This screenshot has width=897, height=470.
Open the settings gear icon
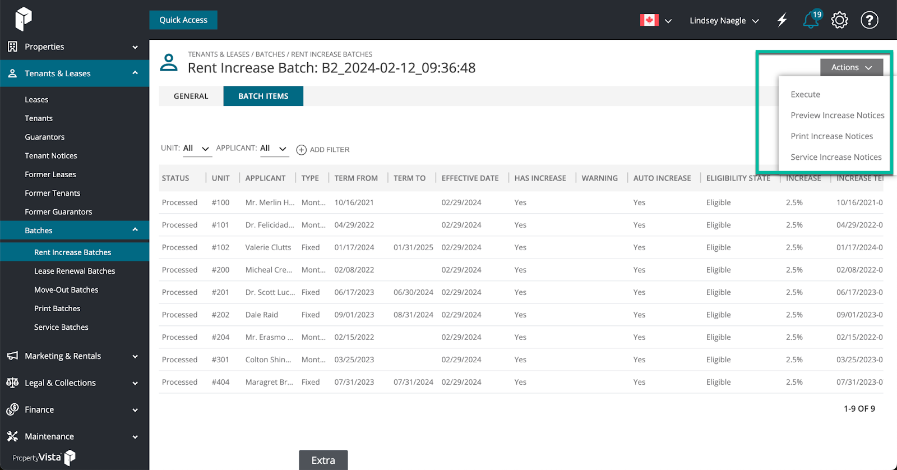click(x=839, y=20)
